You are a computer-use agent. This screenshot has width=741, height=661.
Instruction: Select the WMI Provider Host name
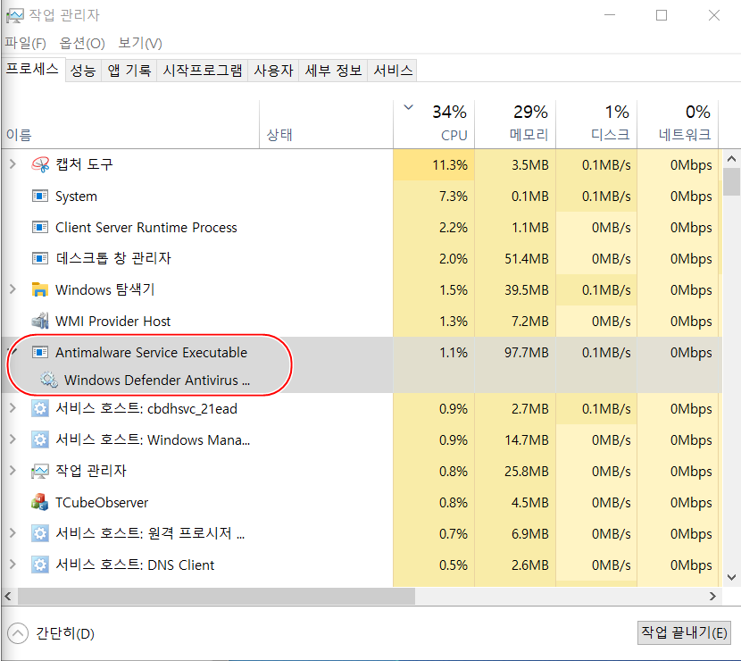coord(113,321)
